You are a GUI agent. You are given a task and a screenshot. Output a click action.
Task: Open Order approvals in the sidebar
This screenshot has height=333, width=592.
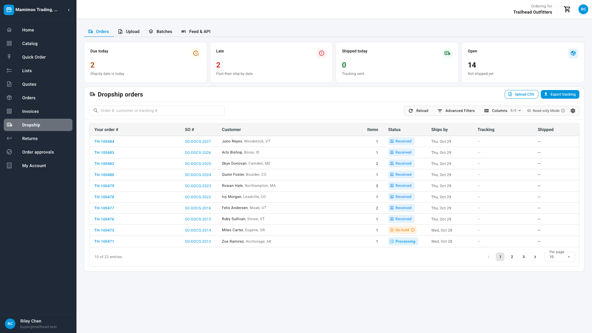point(38,152)
